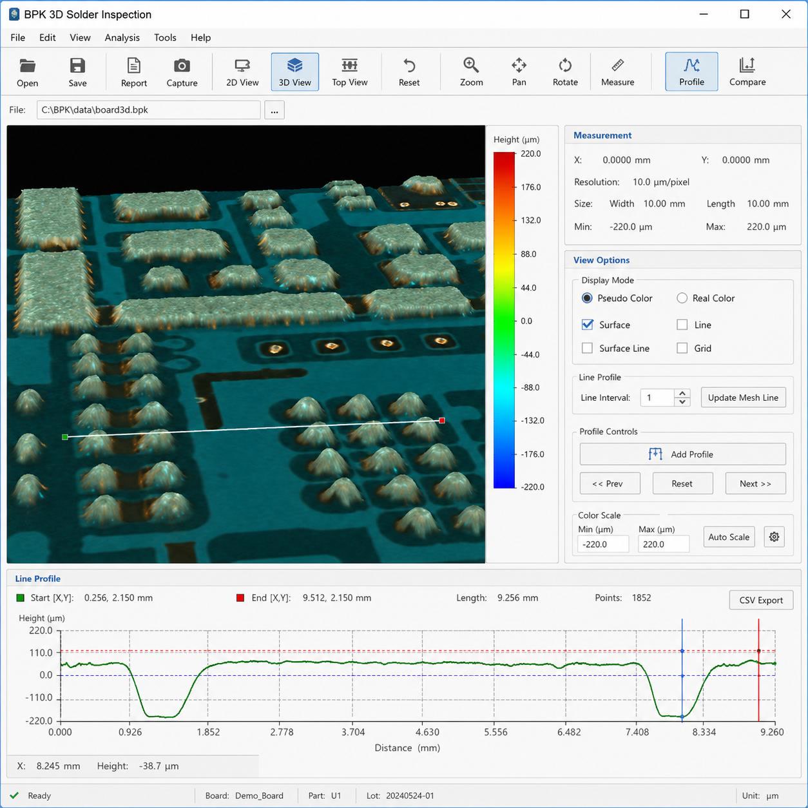Click the Resolution '10.0 µm/pixel' value

[x=661, y=182]
